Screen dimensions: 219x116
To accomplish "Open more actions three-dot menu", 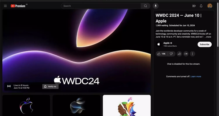I will click(x=192, y=54).
